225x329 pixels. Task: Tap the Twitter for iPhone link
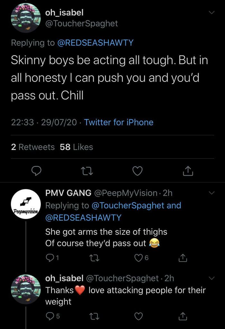point(119,122)
